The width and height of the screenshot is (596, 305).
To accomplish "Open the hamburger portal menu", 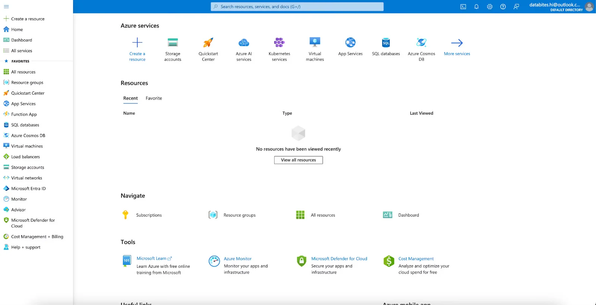I will (x=6, y=7).
